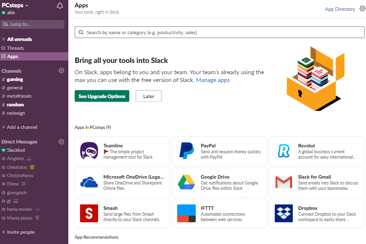
Task: Click the Smash app title
Action: [110, 208]
